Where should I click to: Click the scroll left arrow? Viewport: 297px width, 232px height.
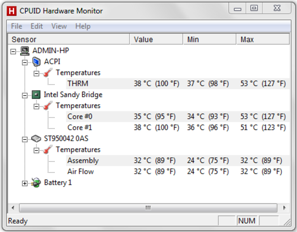tap(13, 208)
